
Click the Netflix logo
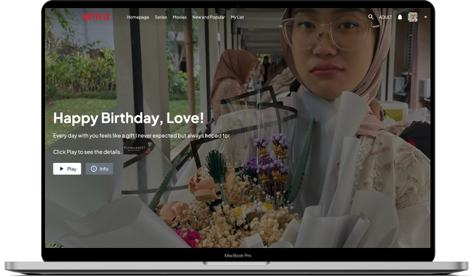point(97,17)
